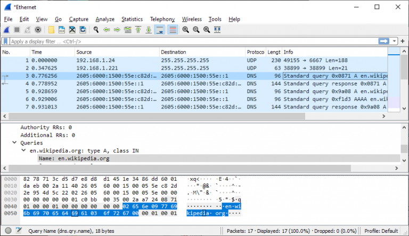This screenshot has width=409, height=236.
Task: Start capturing packets with the shark fin icon
Action: click(x=6, y=30)
